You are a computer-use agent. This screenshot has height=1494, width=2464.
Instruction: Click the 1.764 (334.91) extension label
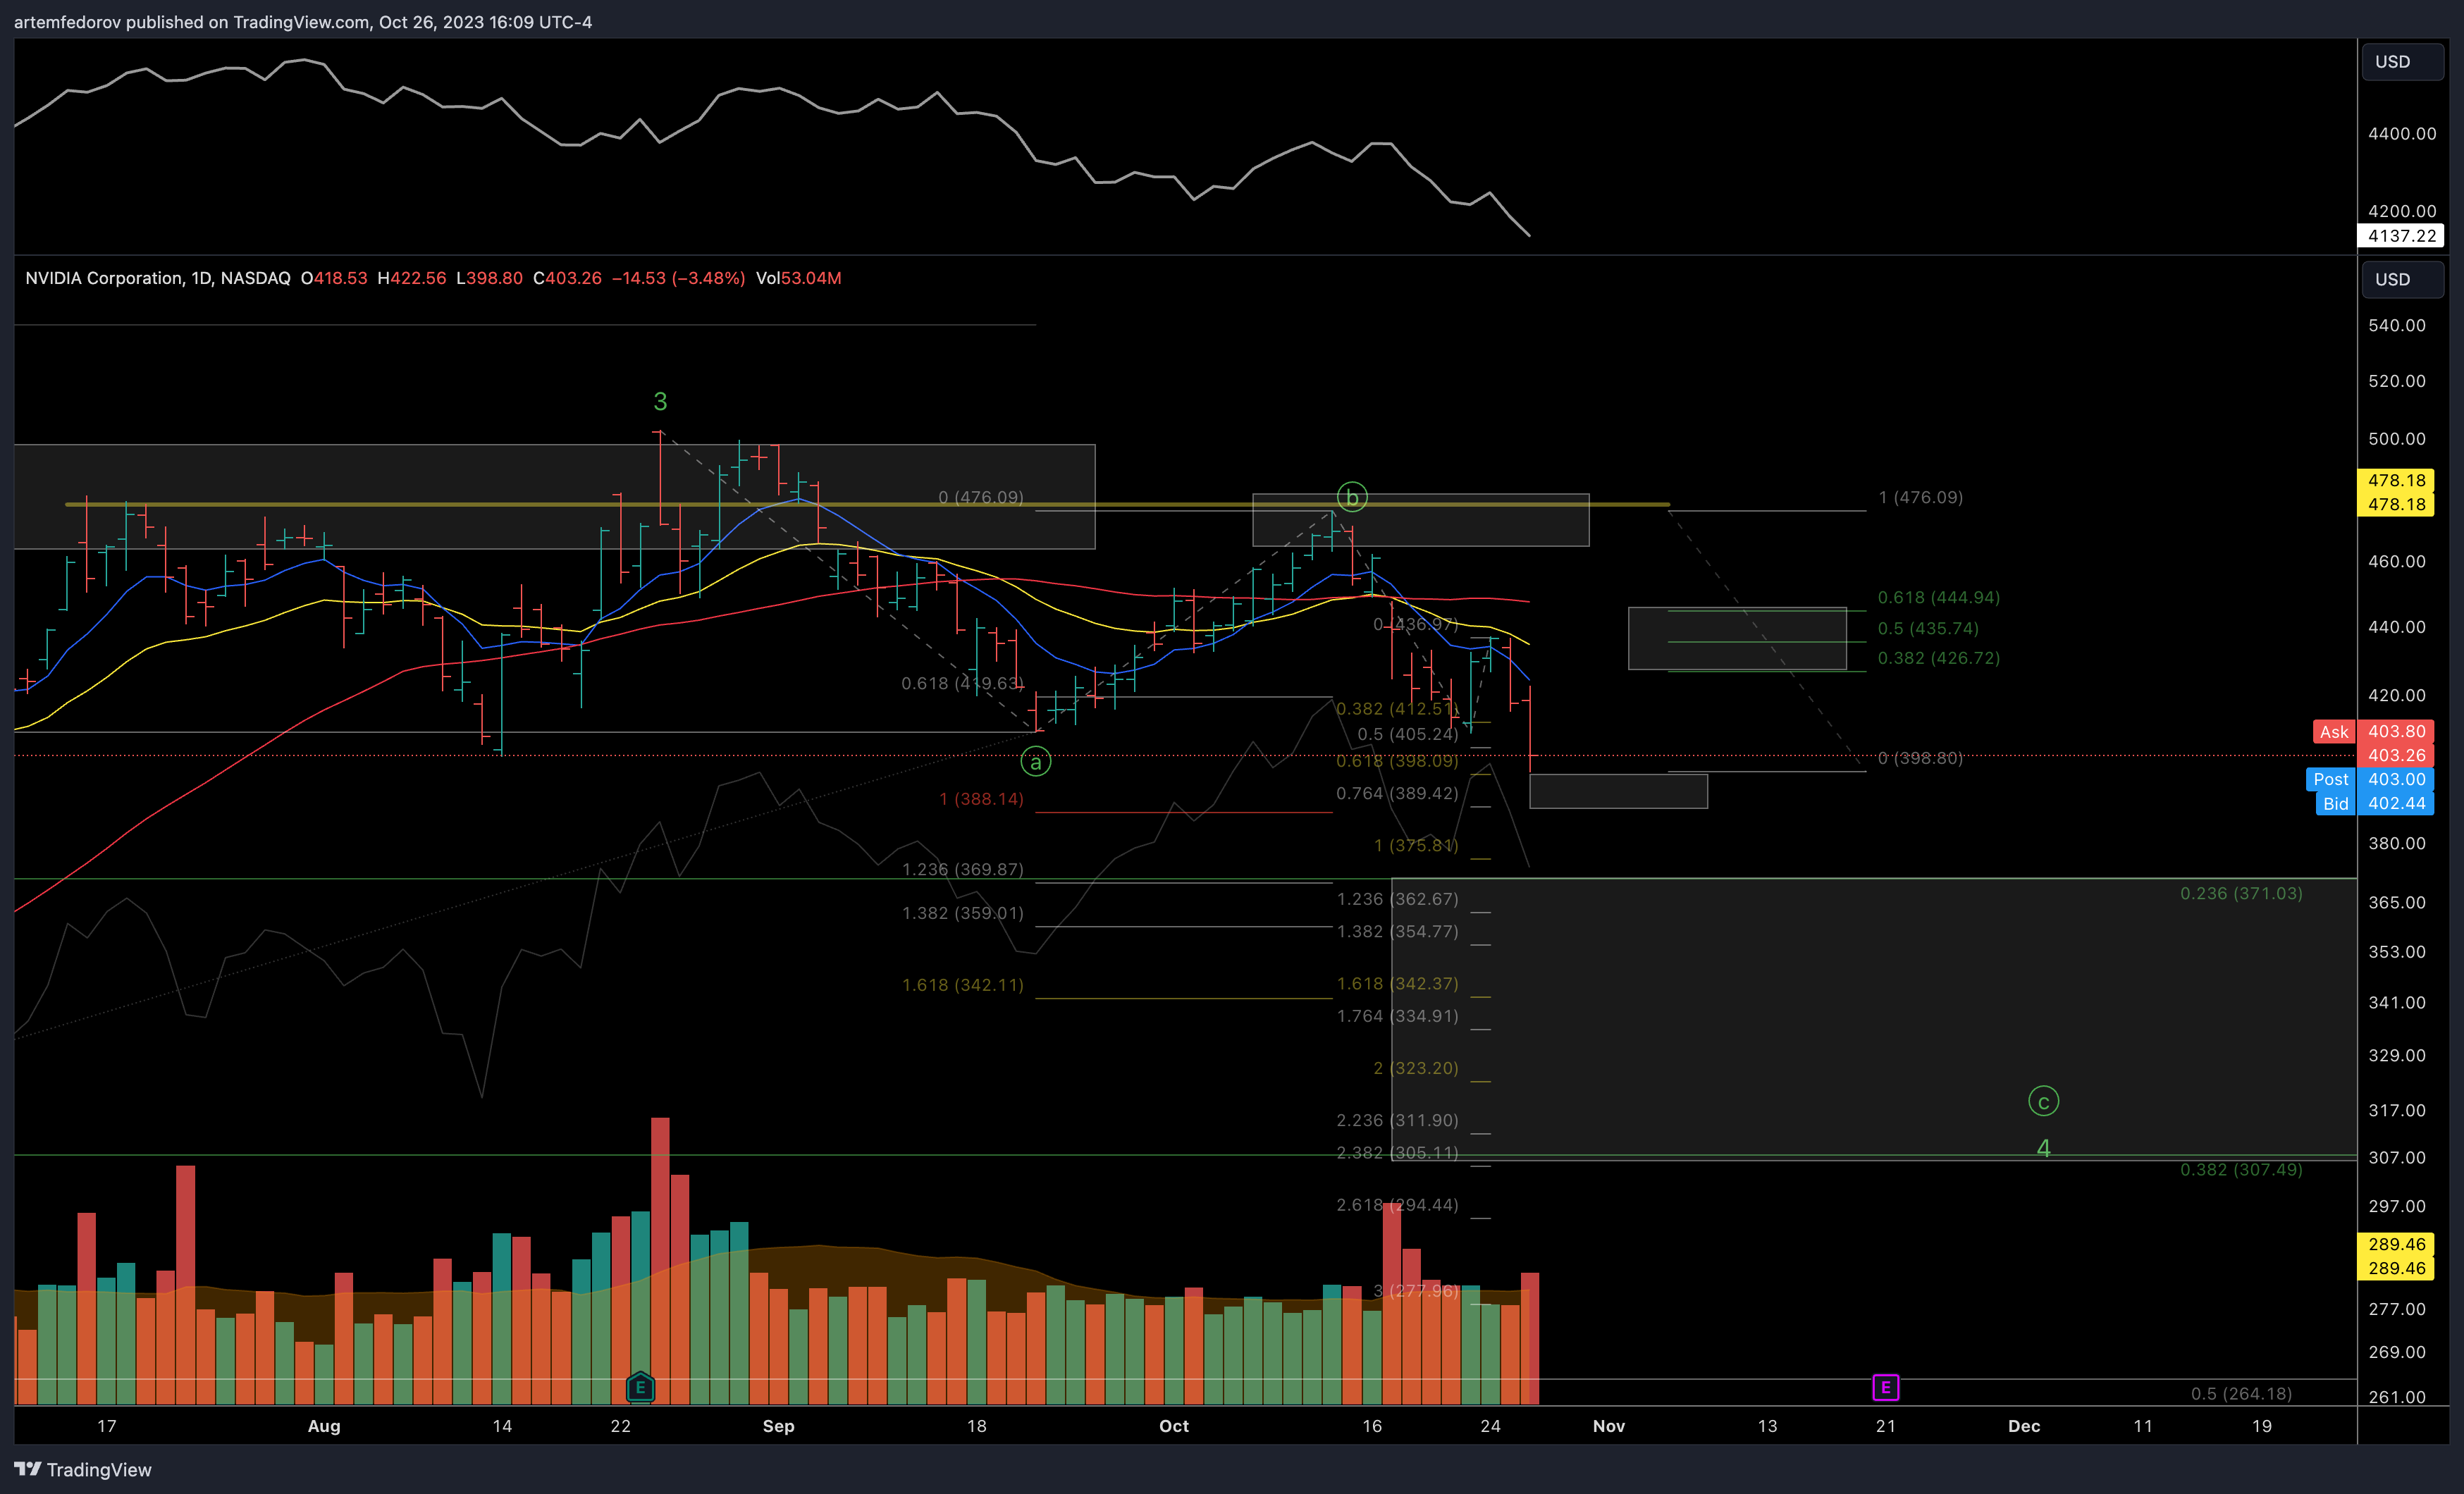tap(1397, 1016)
